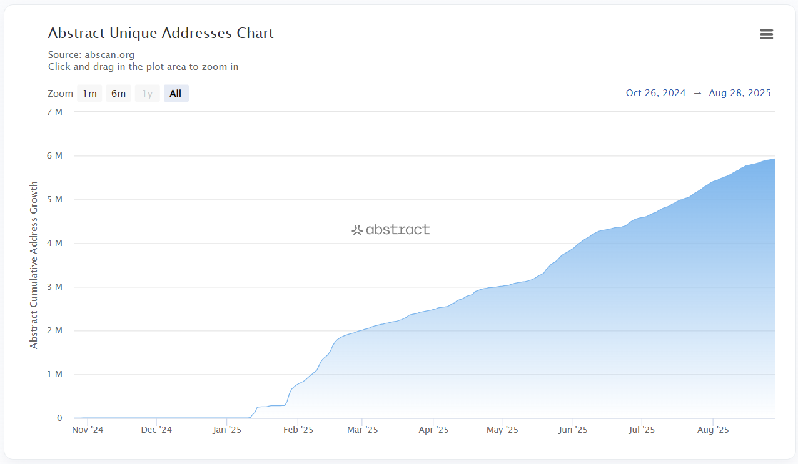
Task: Click the Feb '25 x-axis label
Action: (298, 430)
